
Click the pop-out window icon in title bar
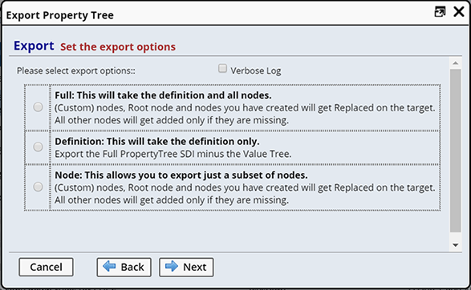pos(440,12)
